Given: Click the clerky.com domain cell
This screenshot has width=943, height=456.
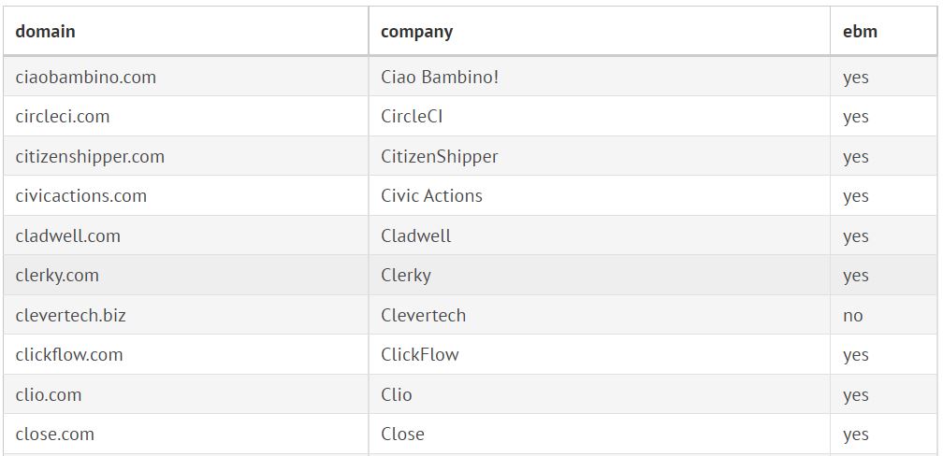Looking at the screenshot, I should [x=57, y=276].
